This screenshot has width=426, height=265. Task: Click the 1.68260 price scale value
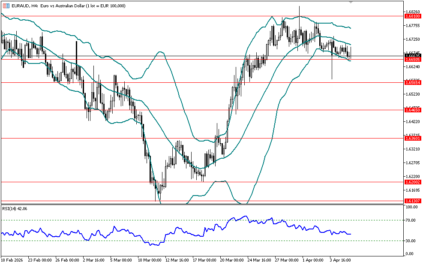click(x=412, y=12)
